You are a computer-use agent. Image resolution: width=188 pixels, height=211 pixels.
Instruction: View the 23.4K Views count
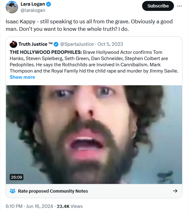point(70,206)
